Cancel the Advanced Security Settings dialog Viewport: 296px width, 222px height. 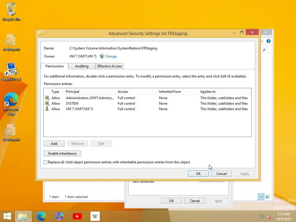[x=221, y=174]
